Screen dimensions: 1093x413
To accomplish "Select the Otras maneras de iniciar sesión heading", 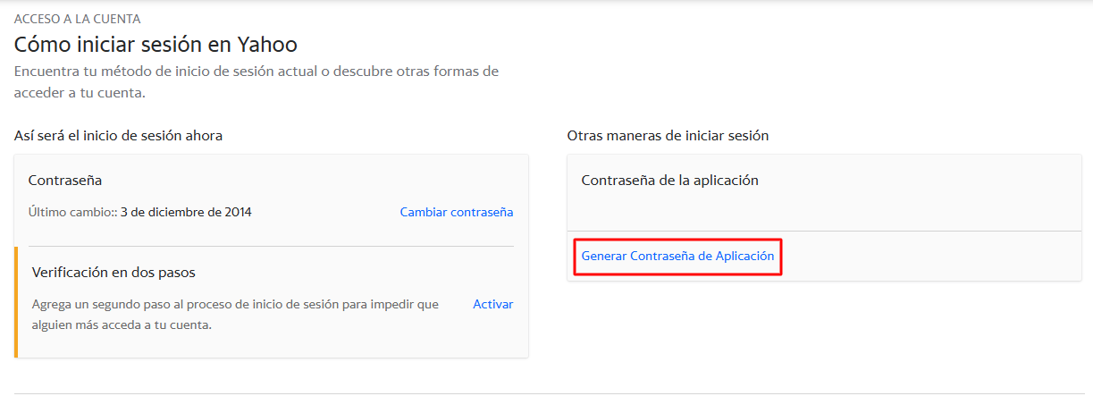I will (668, 136).
